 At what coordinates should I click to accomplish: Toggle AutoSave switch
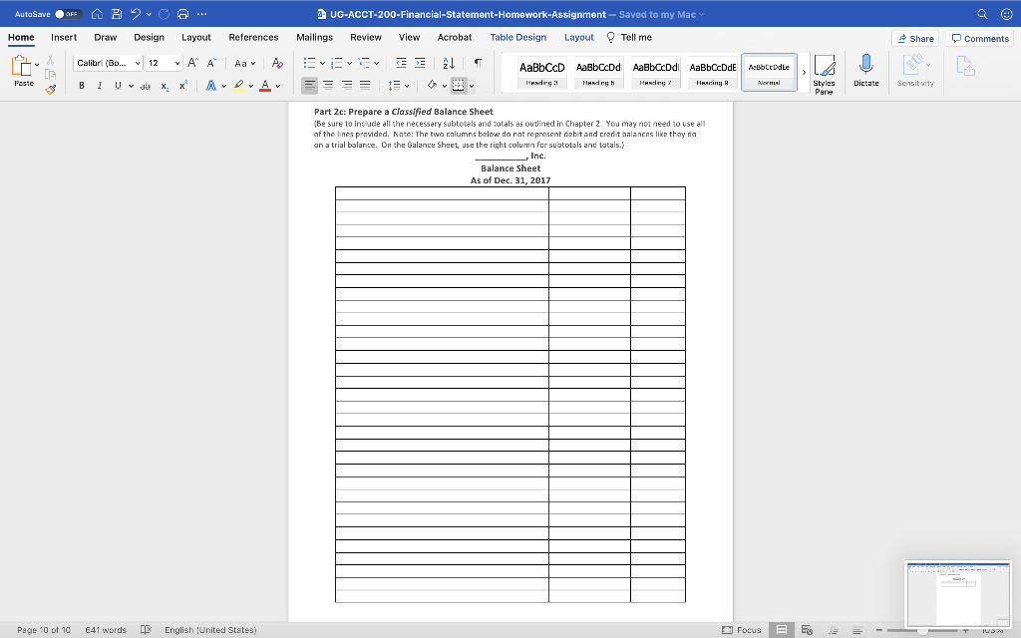click(69, 14)
